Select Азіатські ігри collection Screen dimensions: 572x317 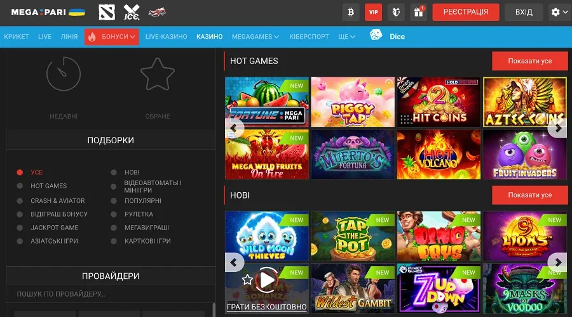click(x=48, y=241)
